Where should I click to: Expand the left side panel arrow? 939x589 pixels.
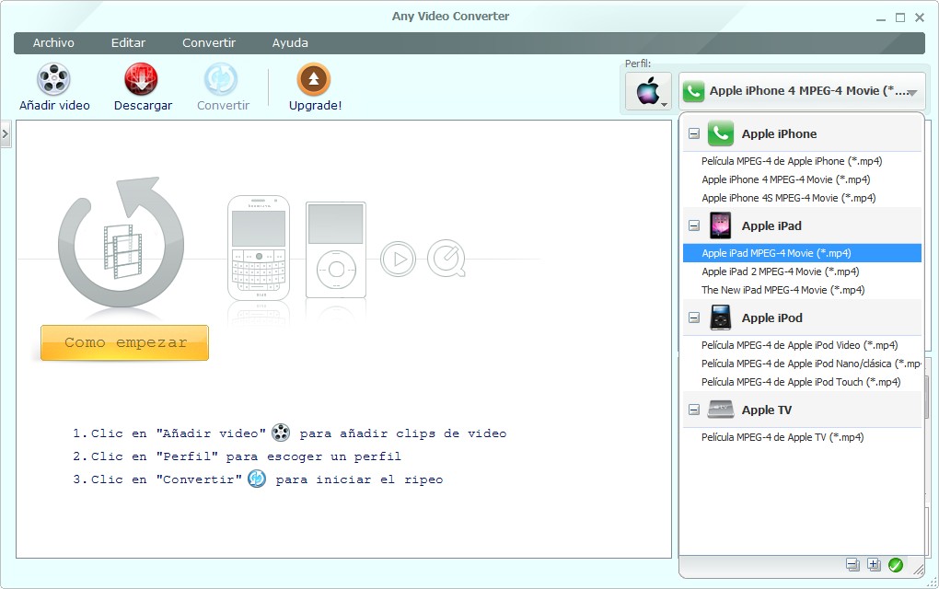tap(6, 134)
